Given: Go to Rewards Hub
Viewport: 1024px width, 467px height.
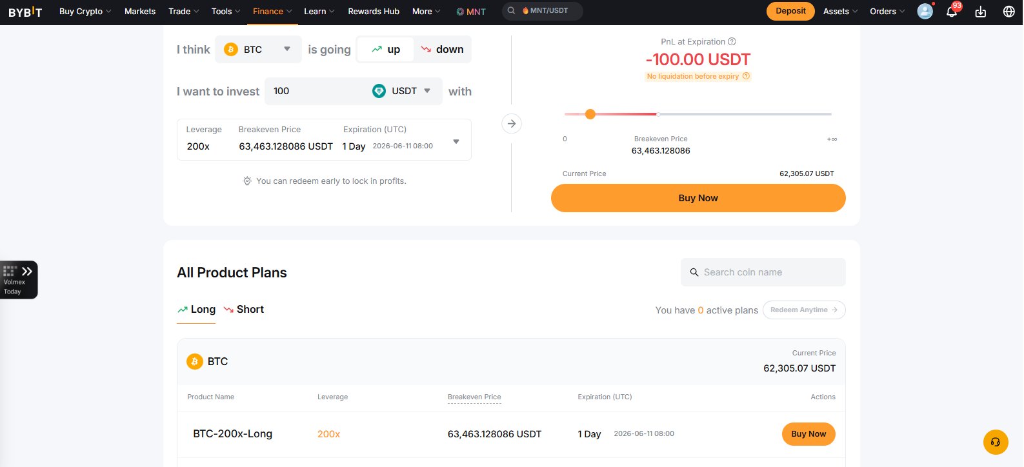Looking at the screenshot, I should coord(374,12).
